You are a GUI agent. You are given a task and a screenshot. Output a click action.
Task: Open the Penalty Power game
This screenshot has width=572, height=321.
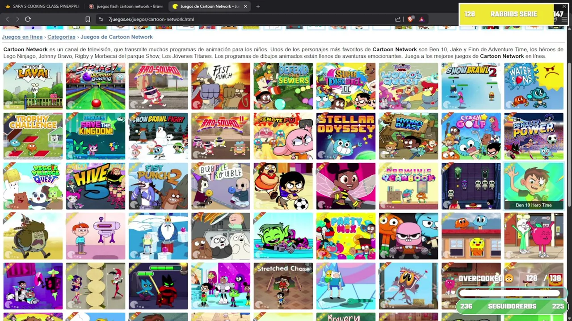(534, 136)
